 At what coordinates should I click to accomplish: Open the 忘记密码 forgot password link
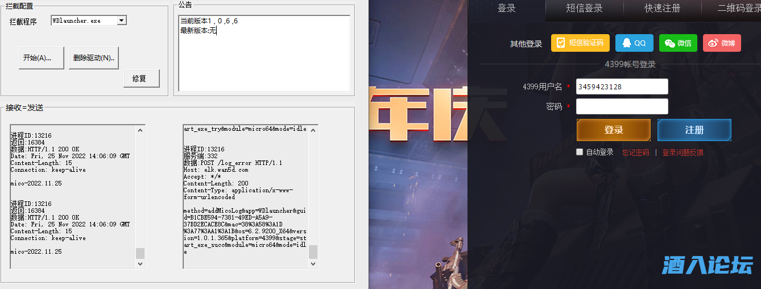635,152
